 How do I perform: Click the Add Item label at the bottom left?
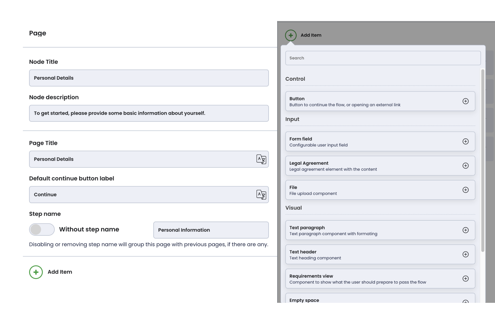pos(60,272)
